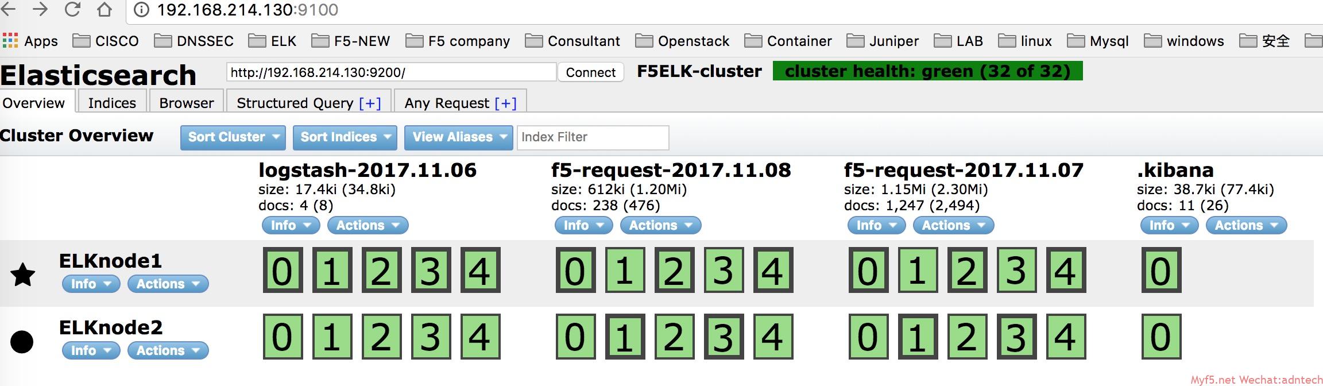Viewport: 1323px width, 386px height.
Task: Open the site info icon in address bar
Action: click(141, 10)
